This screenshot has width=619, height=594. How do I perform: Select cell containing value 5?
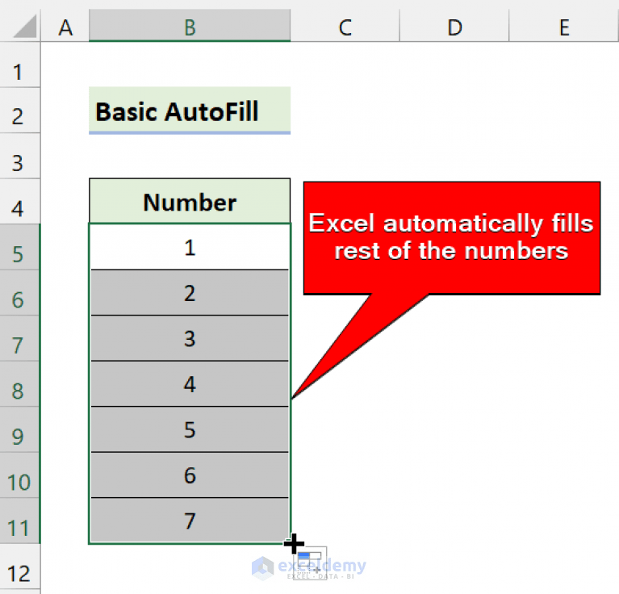[190, 429]
